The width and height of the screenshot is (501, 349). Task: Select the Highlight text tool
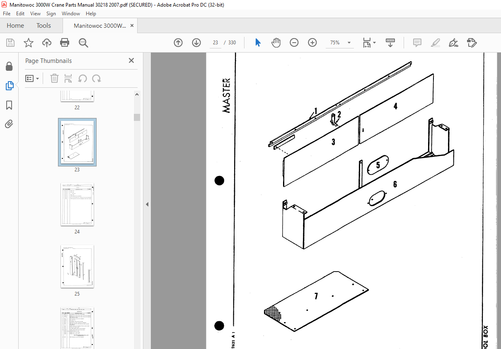click(x=436, y=43)
